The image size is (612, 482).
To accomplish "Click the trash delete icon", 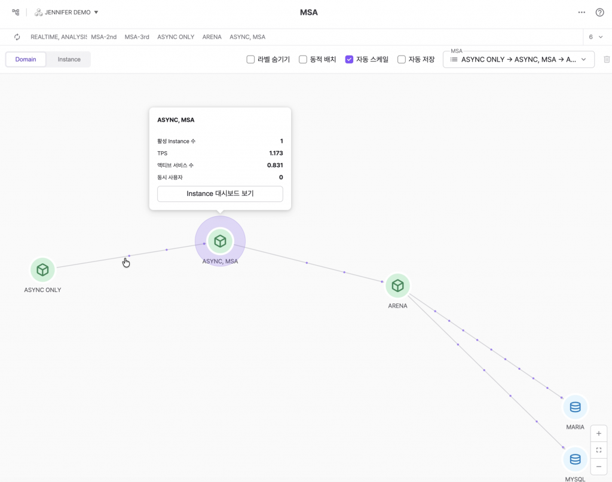I will pyautogui.click(x=607, y=60).
